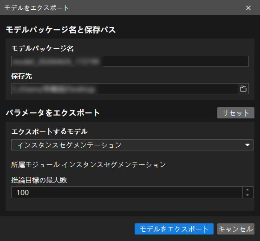Open the エクスポートするモデル dropdown
Screen dimensions: 260x241
point(132,145)
